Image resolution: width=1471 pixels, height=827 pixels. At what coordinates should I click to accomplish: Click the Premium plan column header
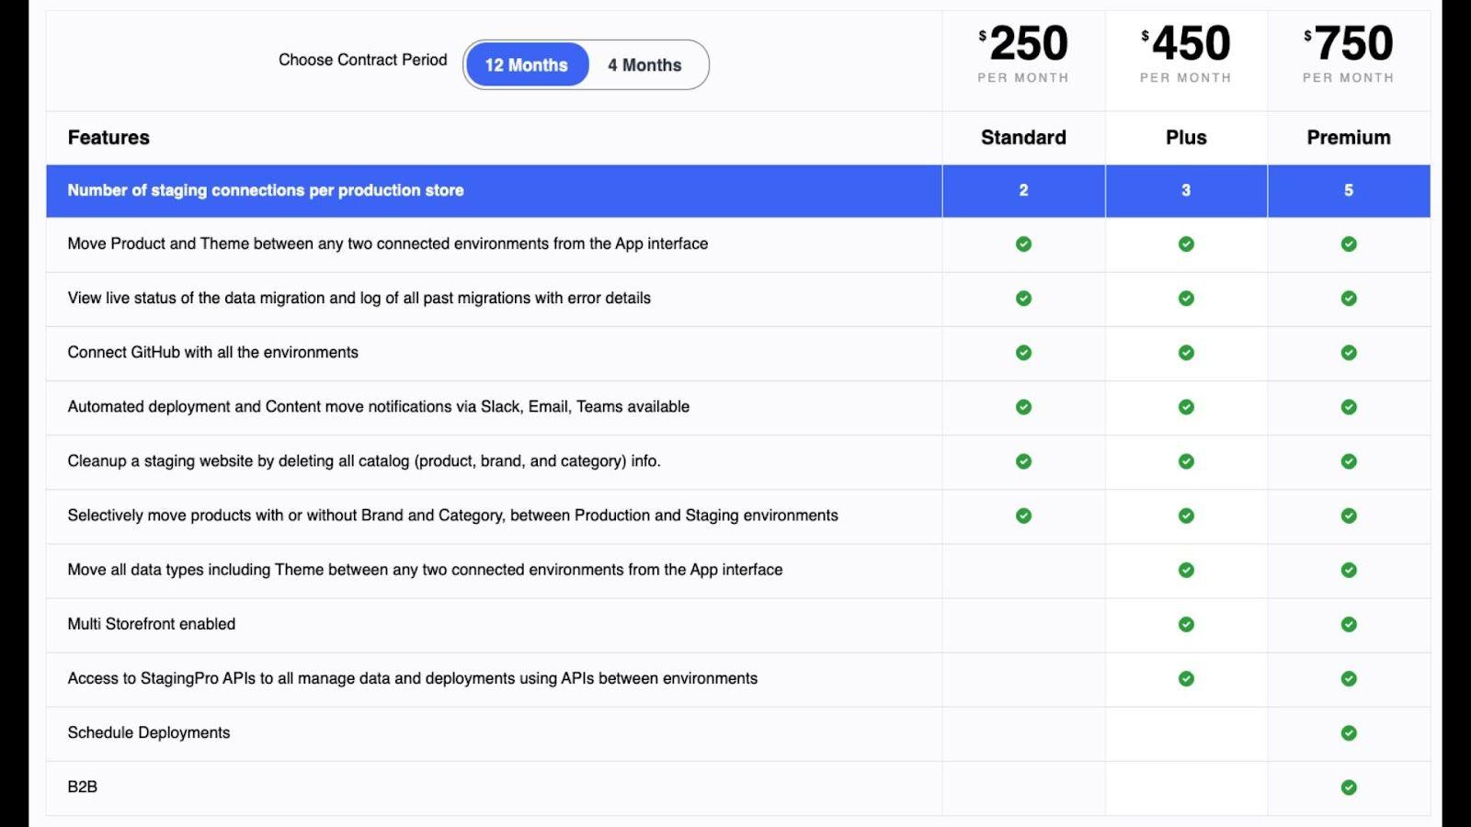1348,138
